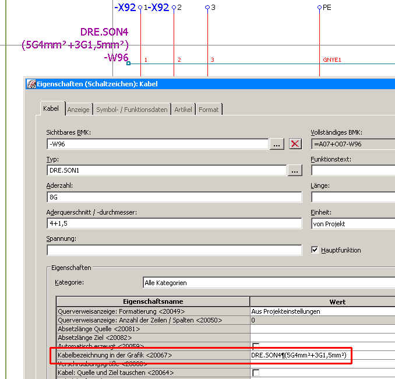395x379 pixels.
Task: Click the GNYE1 conductor label in the schematic
Action: [331, 59]
